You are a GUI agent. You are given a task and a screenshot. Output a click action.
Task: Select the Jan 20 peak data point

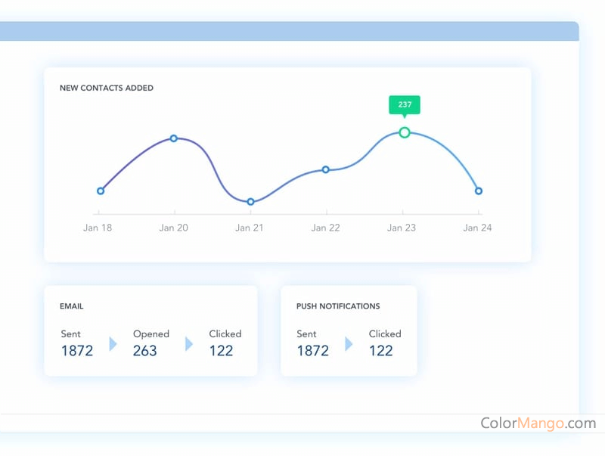pos(174,138)
